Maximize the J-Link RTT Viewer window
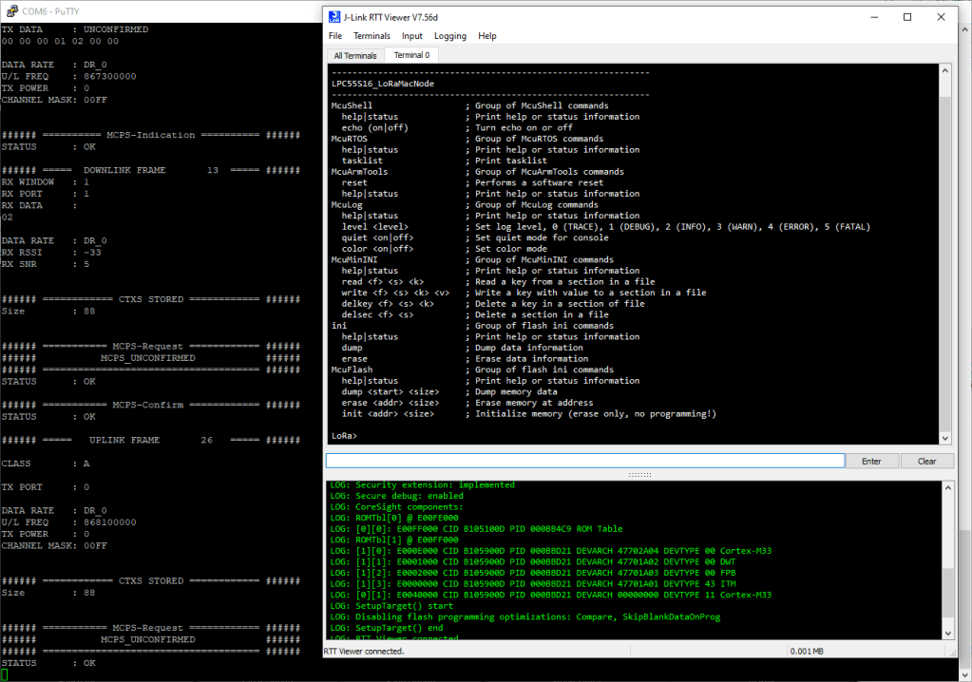This screenshot has height=682, width=972. click(x=907, y=17)
